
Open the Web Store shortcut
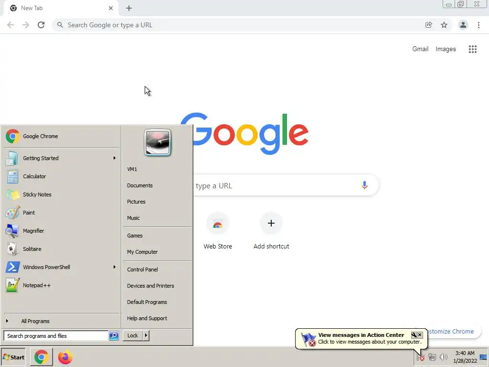click(218, 231)
